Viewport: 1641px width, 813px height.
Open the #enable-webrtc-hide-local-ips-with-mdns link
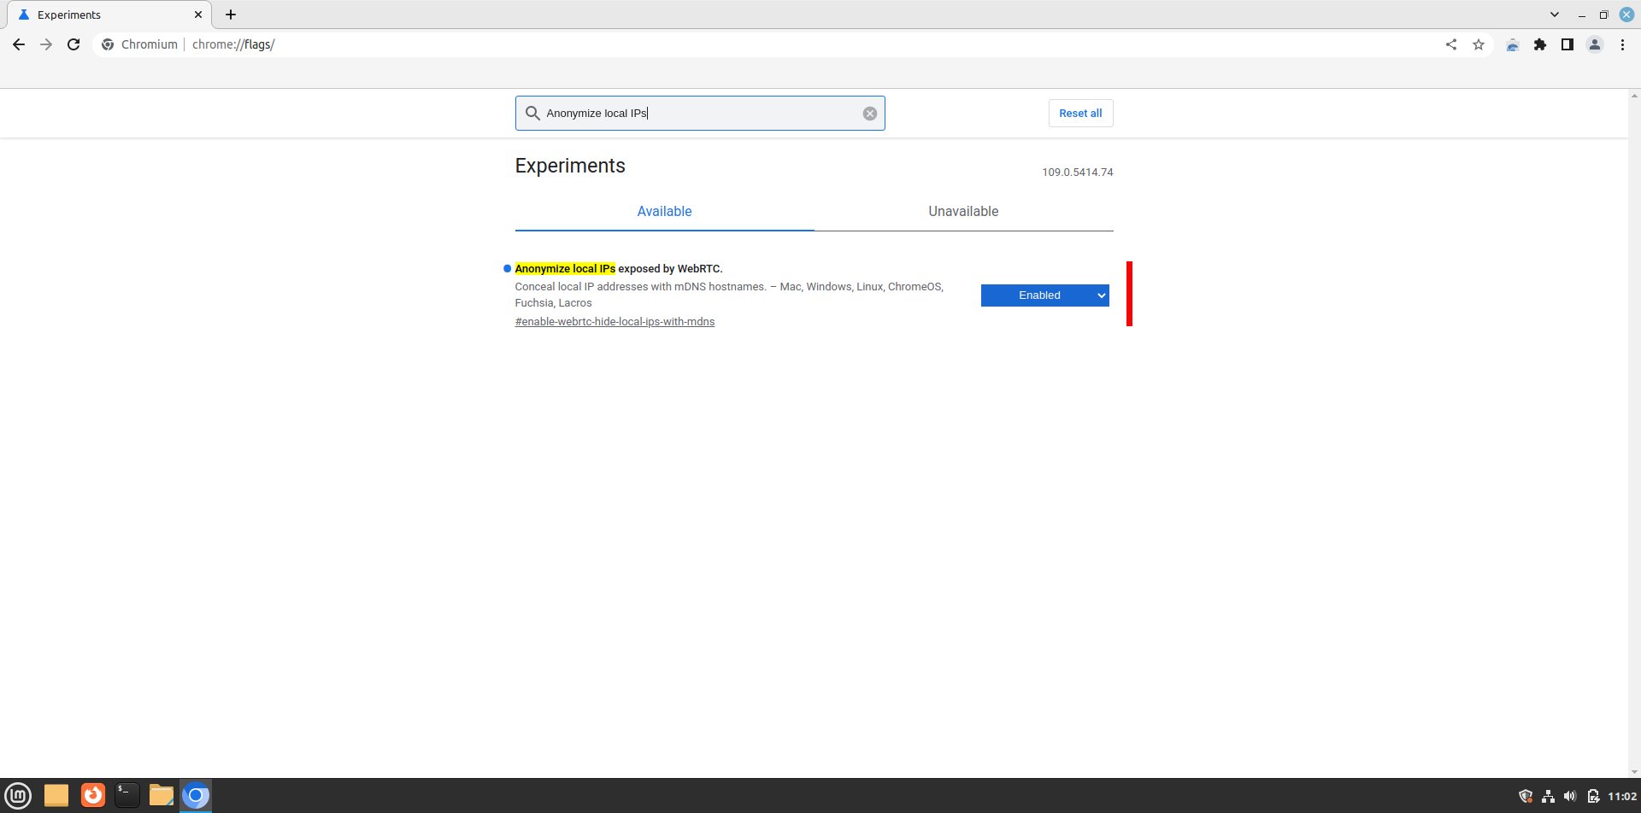(615, 322)
